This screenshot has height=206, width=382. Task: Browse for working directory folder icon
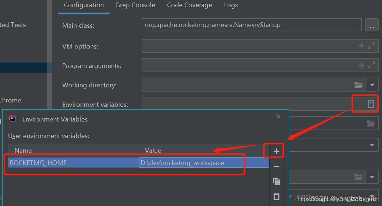coord(358,85)
